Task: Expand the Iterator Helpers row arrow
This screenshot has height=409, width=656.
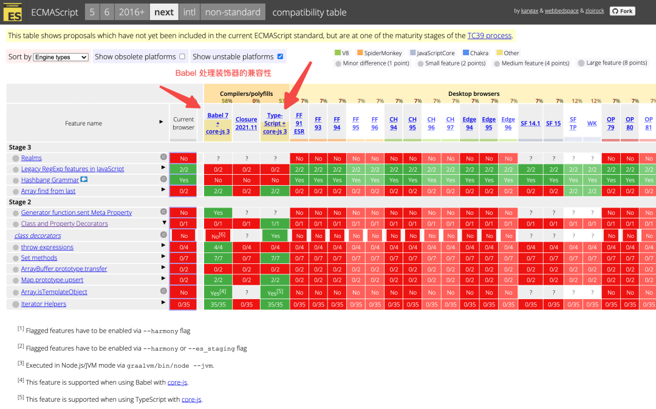Action: [x=163, y=302]
